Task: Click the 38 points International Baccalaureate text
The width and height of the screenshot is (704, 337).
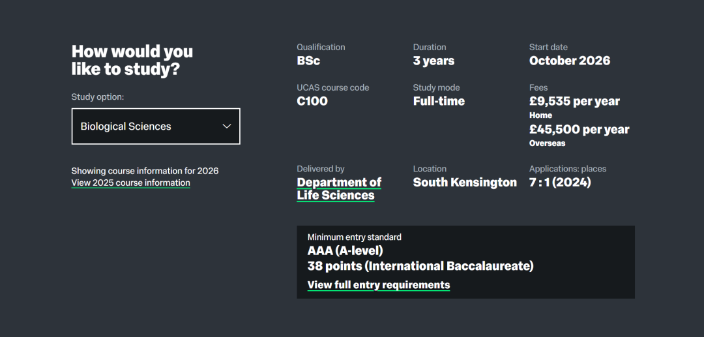Action: [420, 266]
